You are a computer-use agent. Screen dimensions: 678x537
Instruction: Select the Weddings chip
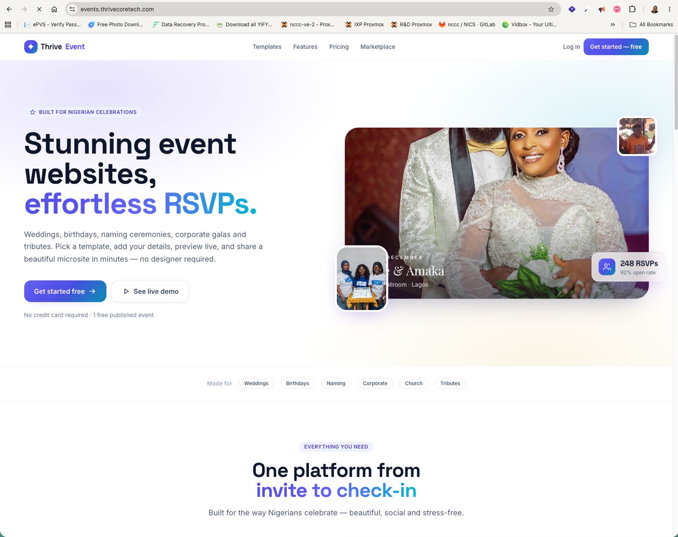256,383
